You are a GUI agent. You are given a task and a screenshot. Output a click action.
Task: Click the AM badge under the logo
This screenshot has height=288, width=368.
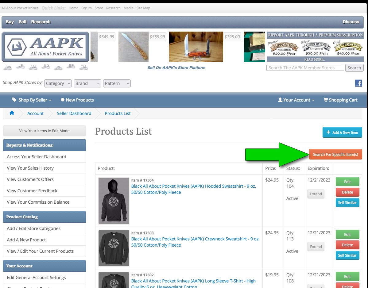tap(33, 67)
